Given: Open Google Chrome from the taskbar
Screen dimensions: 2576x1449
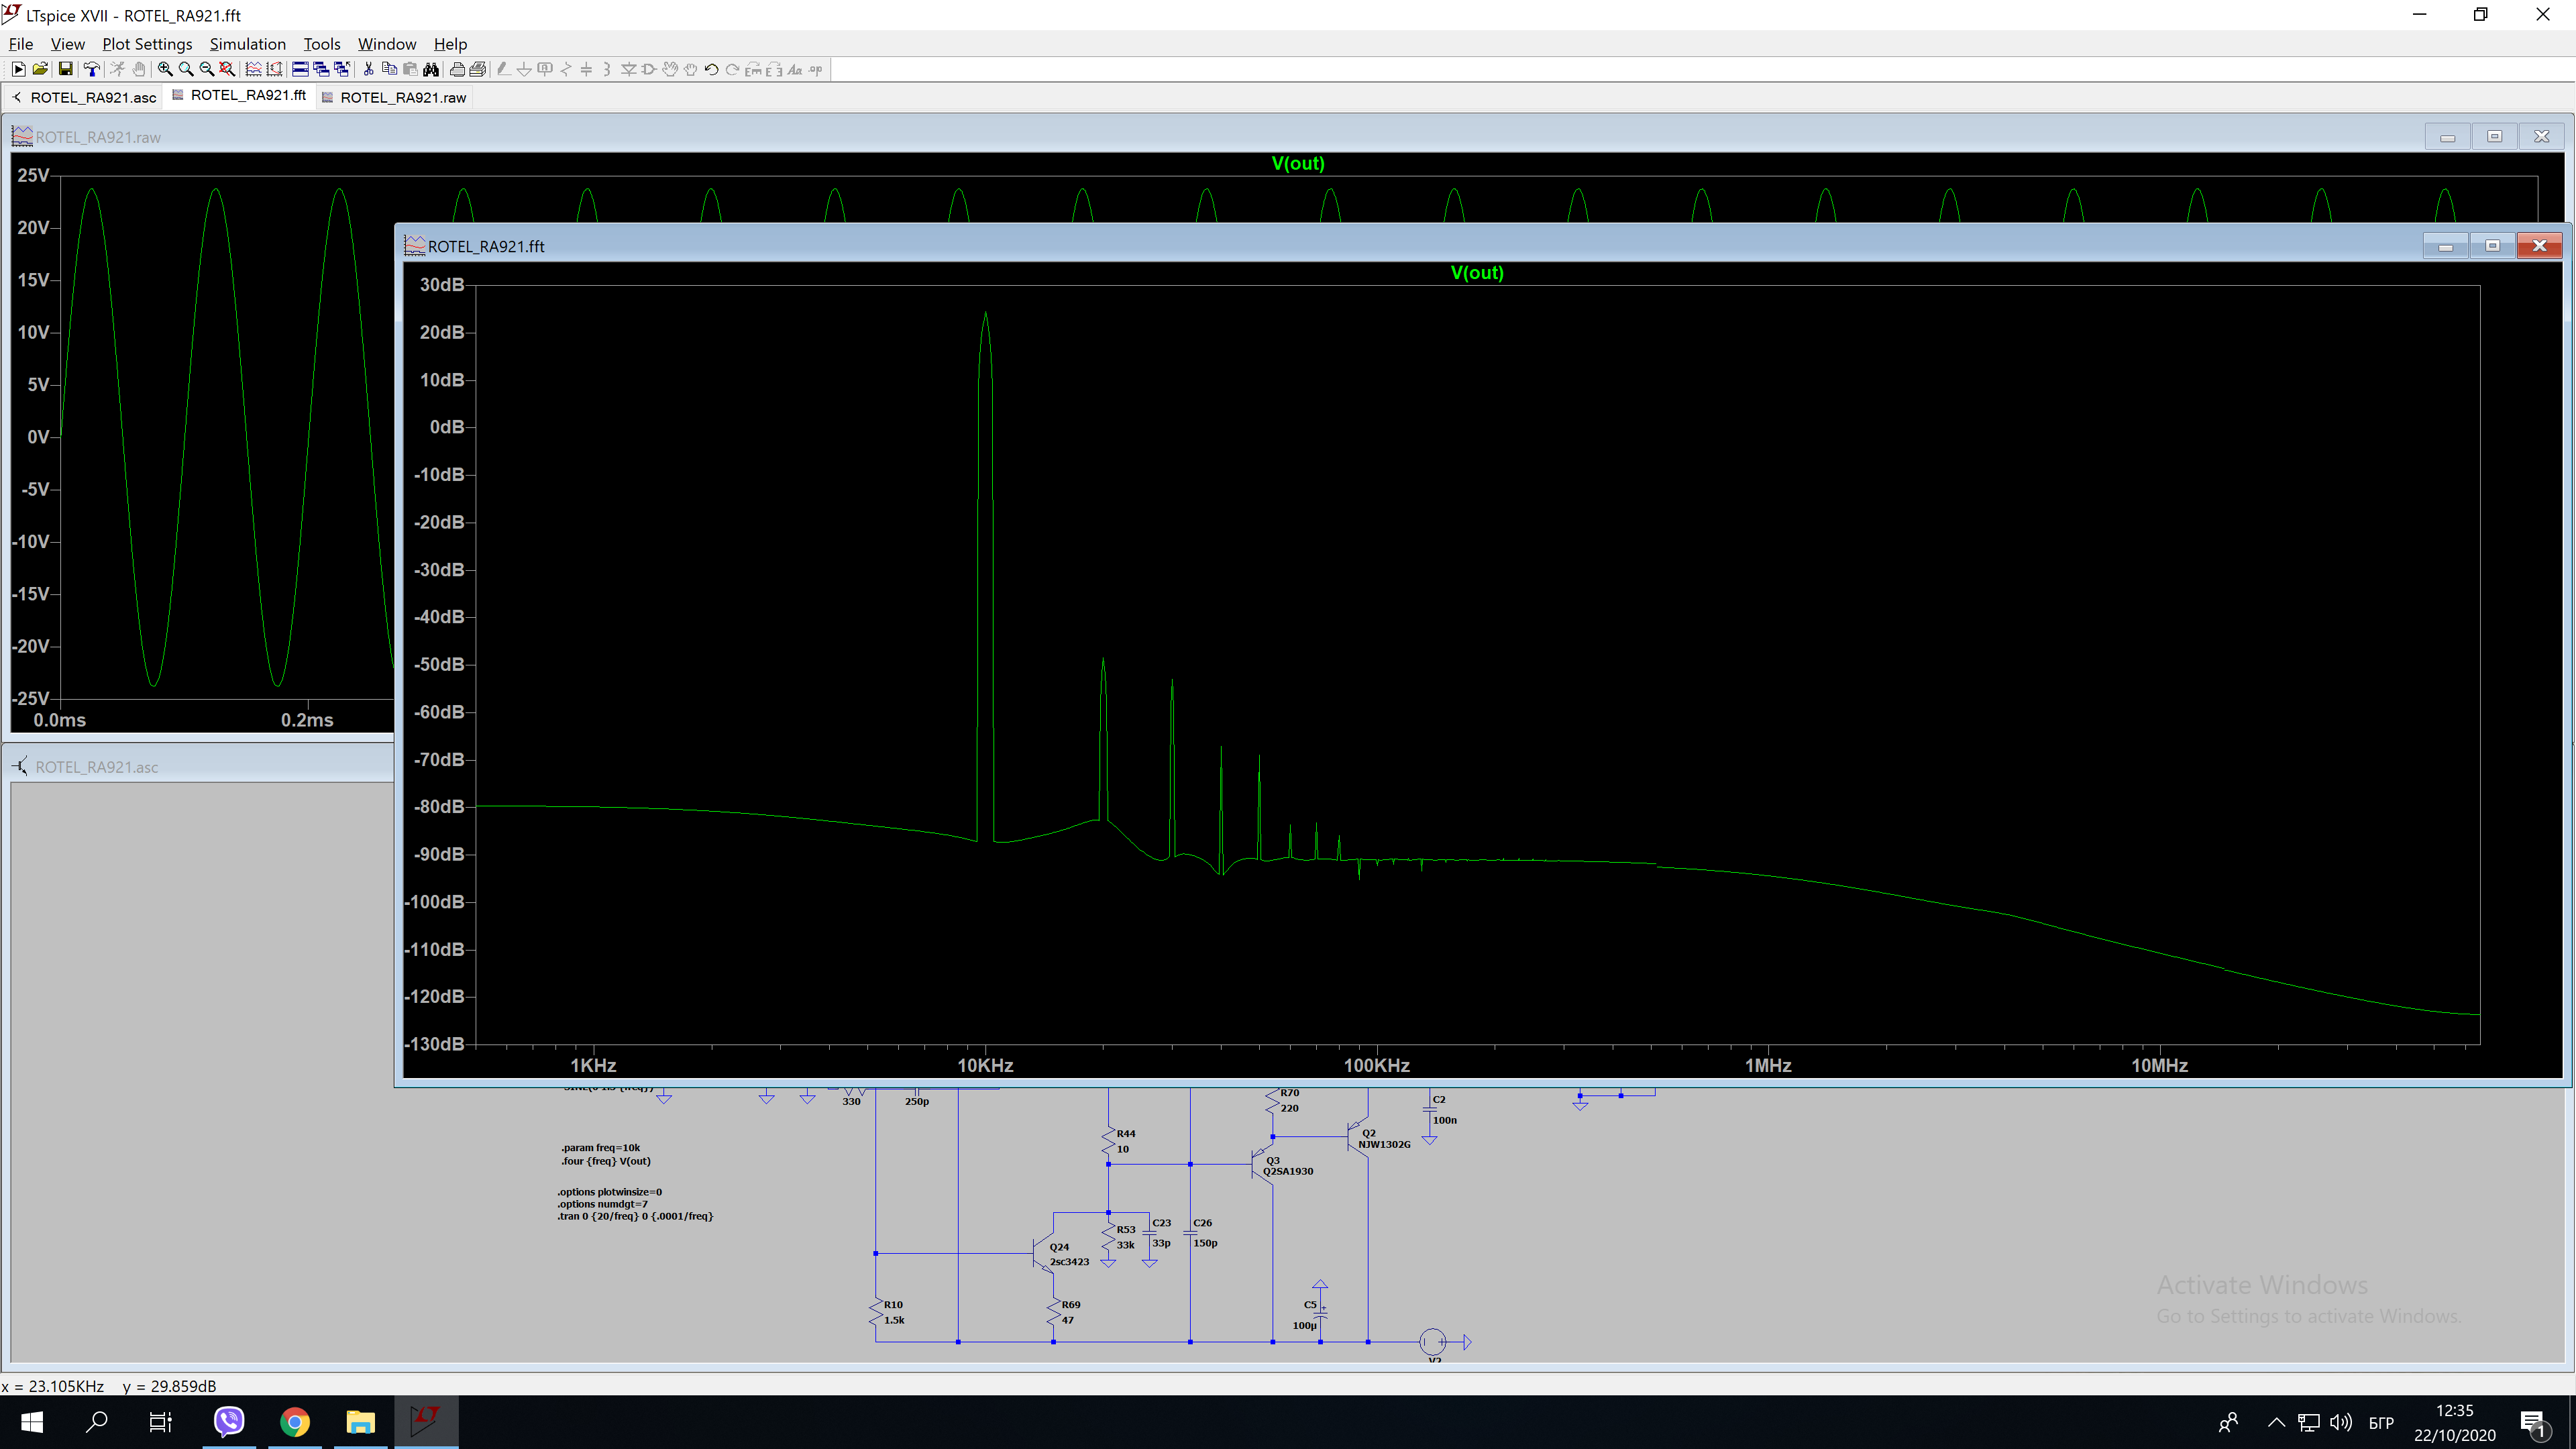Looking at the screenshot, I should (295, 1422).
